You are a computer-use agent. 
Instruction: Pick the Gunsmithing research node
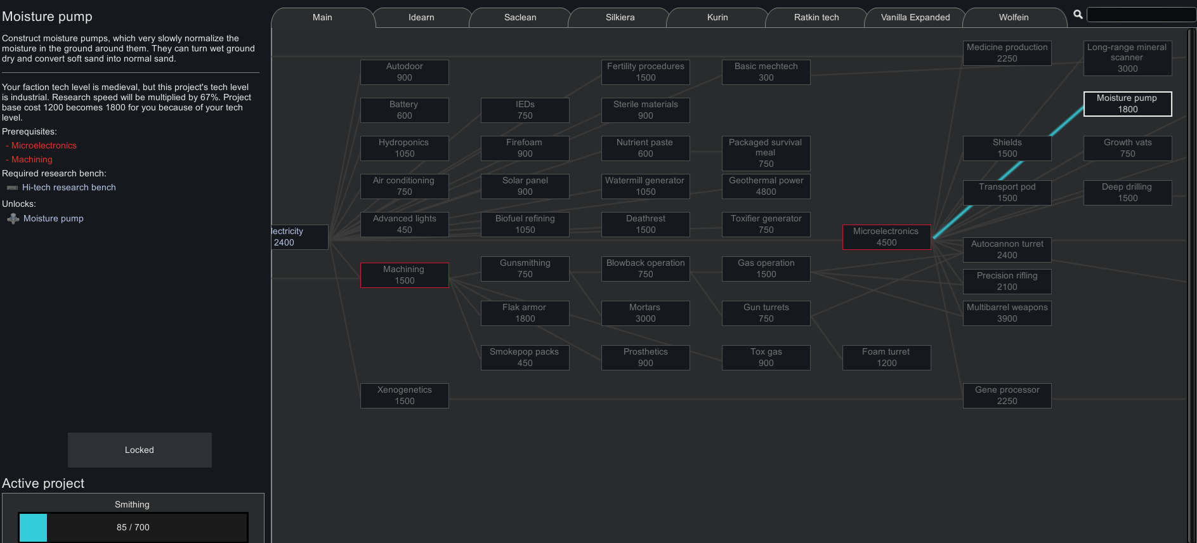525,269
